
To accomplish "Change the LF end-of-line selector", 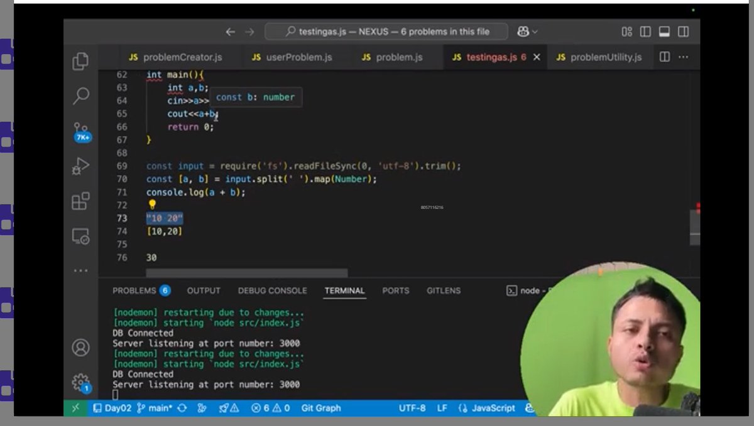I will 442,408.
